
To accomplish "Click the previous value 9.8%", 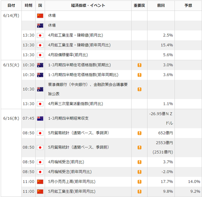I will [x=168, y=192].
